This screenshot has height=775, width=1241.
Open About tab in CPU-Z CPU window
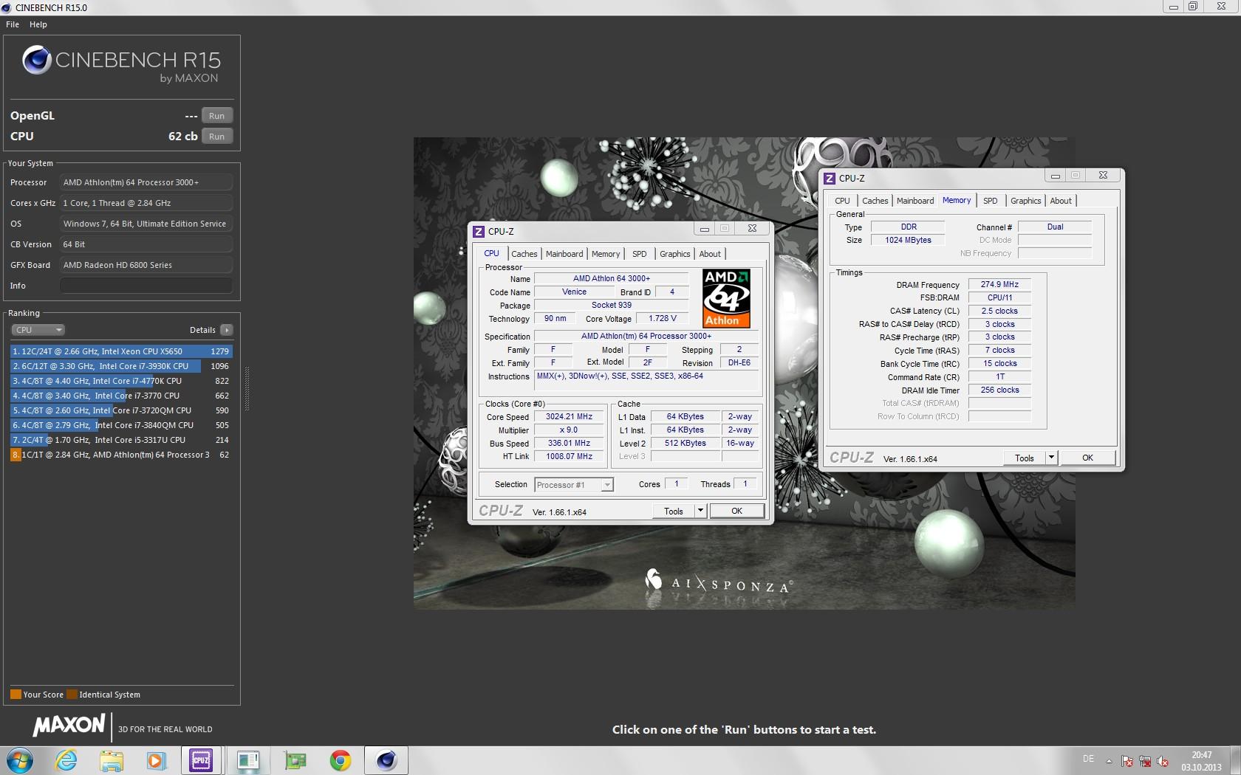pos(710,254)
